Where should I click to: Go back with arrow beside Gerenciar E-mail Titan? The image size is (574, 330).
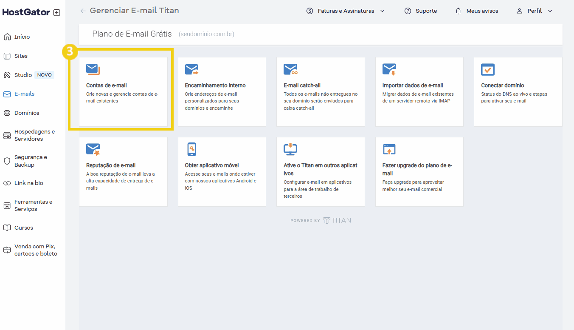coord(83,11)
